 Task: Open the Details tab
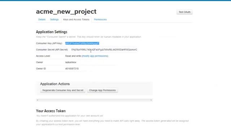pyautogui.click(x=42, y=19)
